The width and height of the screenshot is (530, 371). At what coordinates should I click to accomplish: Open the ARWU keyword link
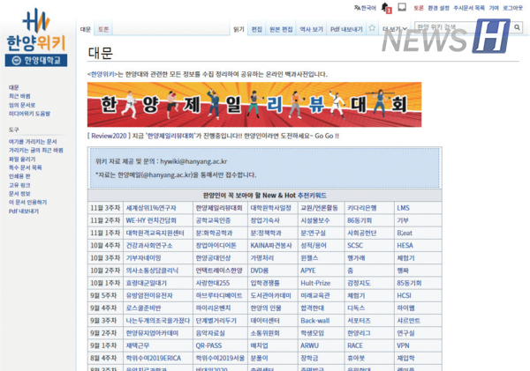(310, 345)
